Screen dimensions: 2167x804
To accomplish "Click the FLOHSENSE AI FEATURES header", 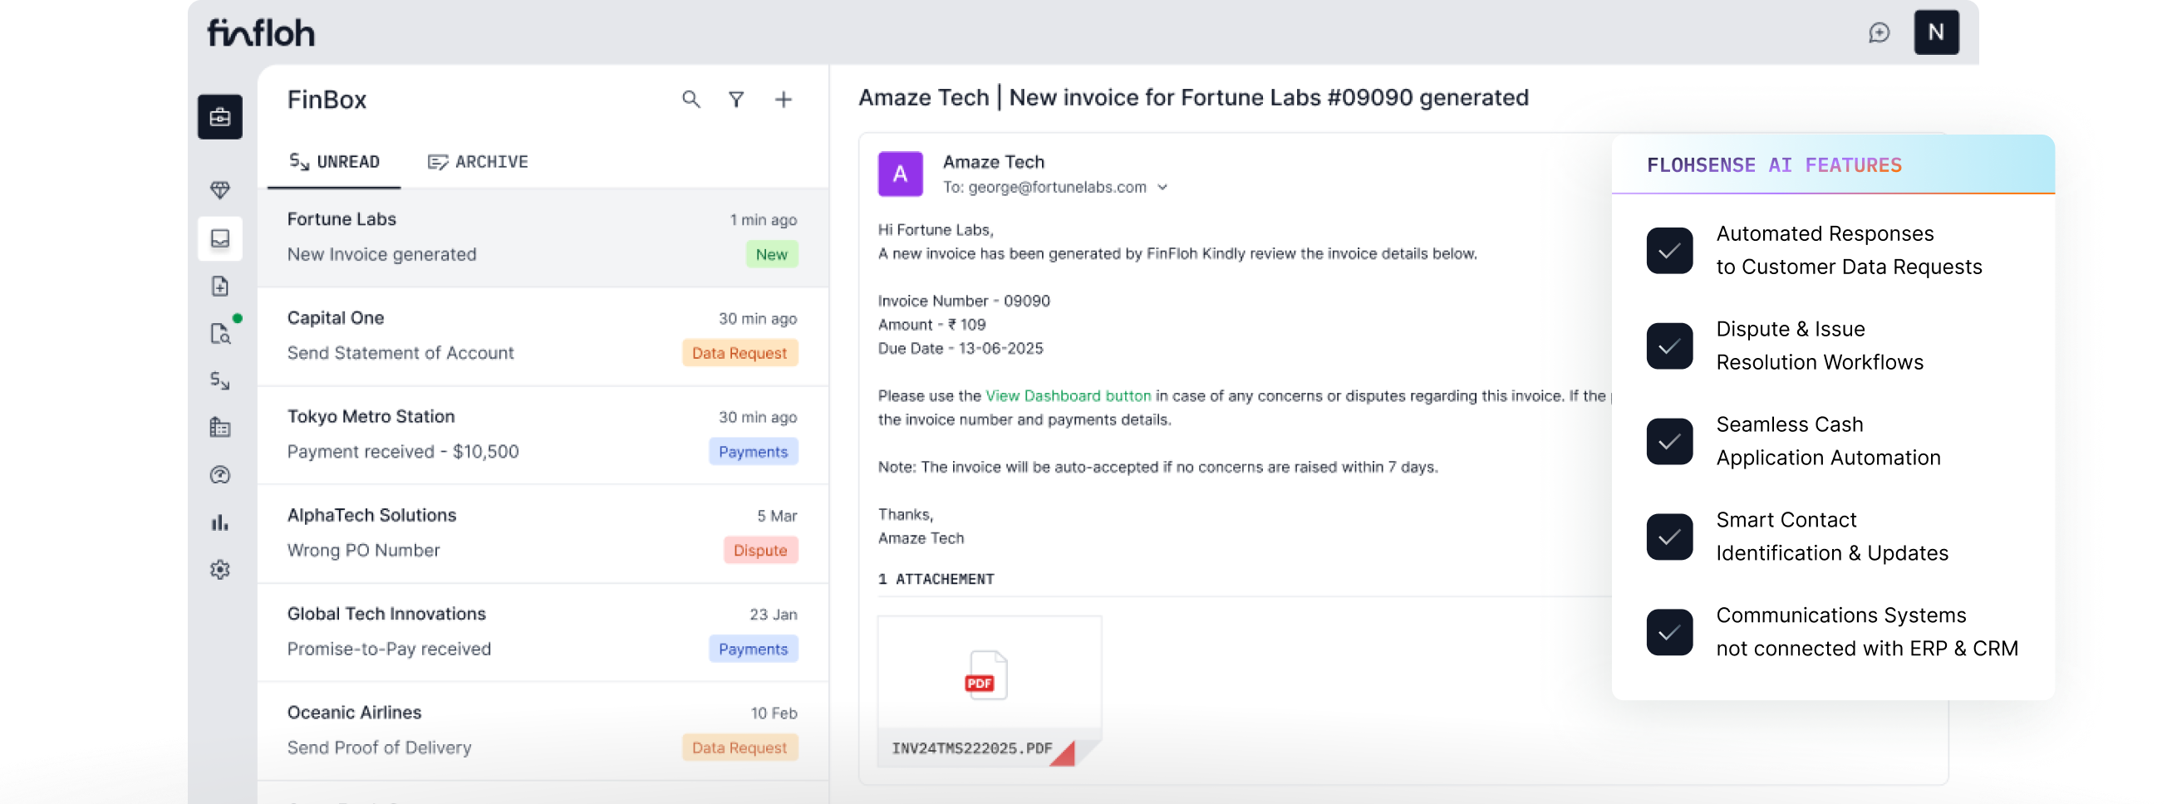I will pos(1773,164).
